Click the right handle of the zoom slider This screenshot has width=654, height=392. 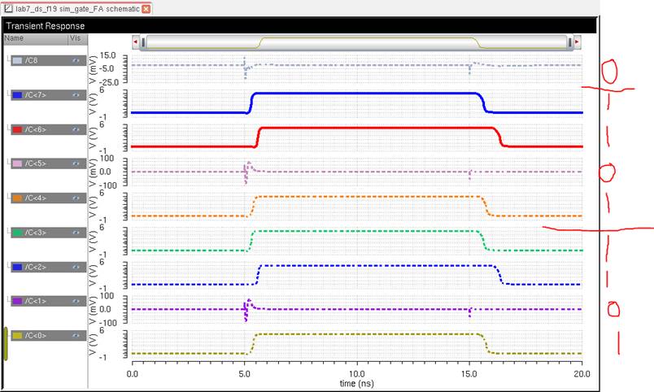coord(570,42)
